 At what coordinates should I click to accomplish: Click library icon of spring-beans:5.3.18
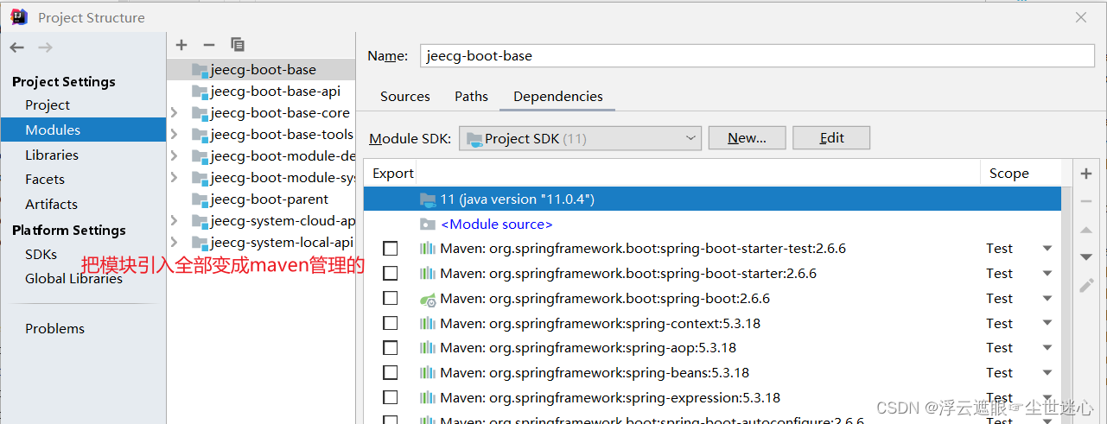[428, 373]
